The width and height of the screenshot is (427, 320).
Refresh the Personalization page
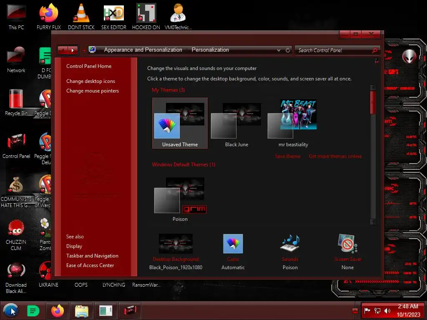click(x=288, y=50)
